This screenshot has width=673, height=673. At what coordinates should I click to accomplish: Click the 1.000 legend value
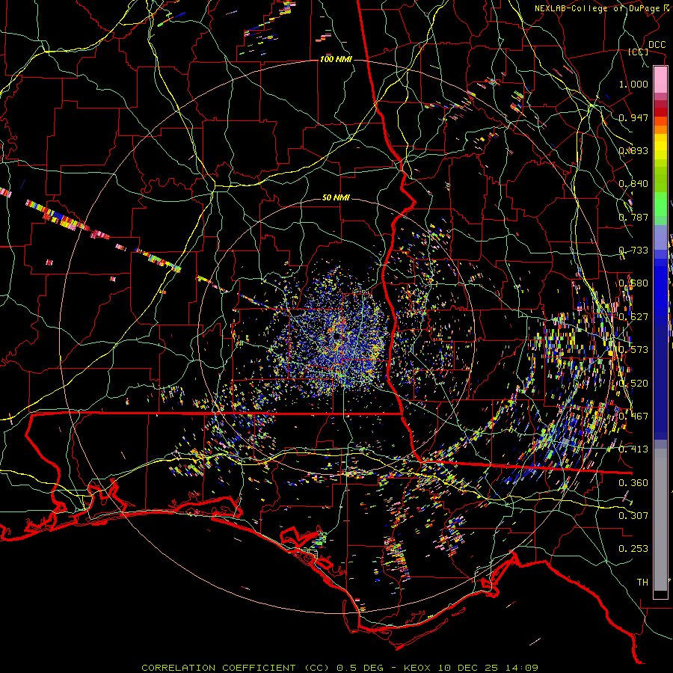pos(633,84)
